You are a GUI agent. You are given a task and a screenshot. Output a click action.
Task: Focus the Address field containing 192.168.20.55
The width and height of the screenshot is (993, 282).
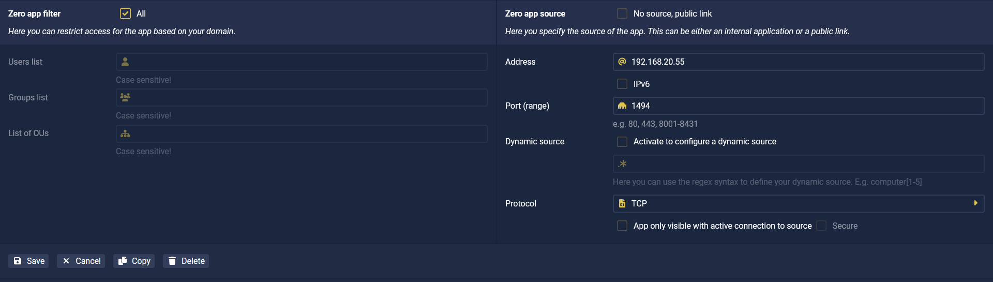(799, 62)
